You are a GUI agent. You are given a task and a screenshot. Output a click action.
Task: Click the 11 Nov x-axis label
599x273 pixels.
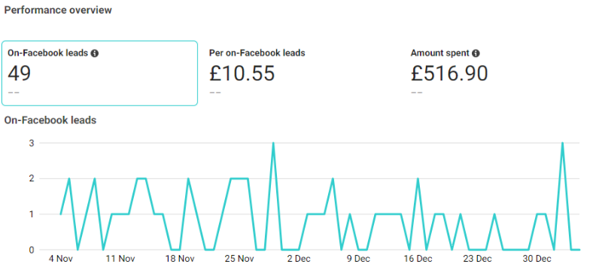[x=120, y=259]
